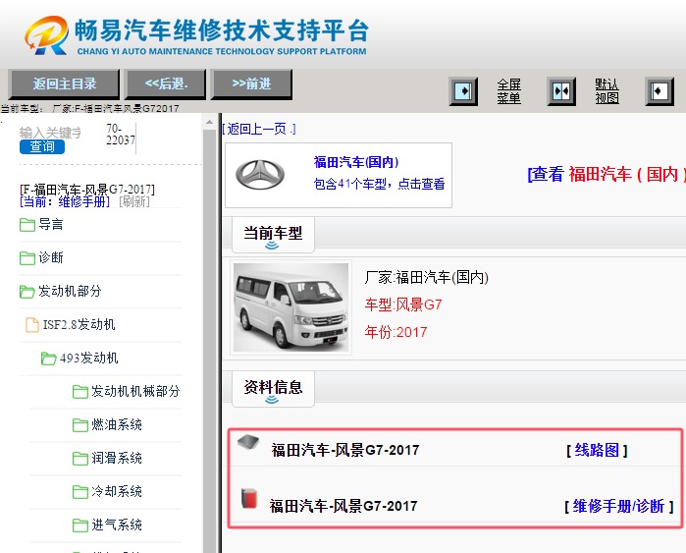Open the 润滑系统 entry
Image resolution: width=686 pixels, height=553 pixels.
tap(117, 458)
